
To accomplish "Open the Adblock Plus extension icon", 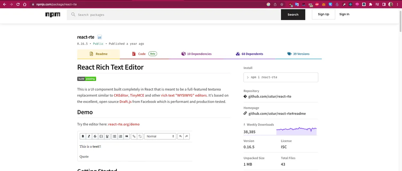I will [317, 4].
